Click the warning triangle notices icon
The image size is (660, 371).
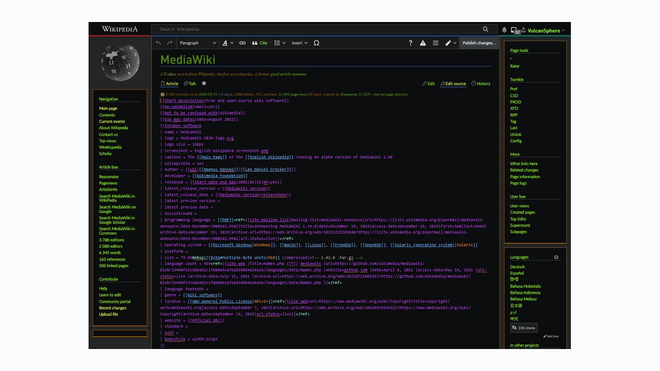pyautogui.click(x=423, y=43)
